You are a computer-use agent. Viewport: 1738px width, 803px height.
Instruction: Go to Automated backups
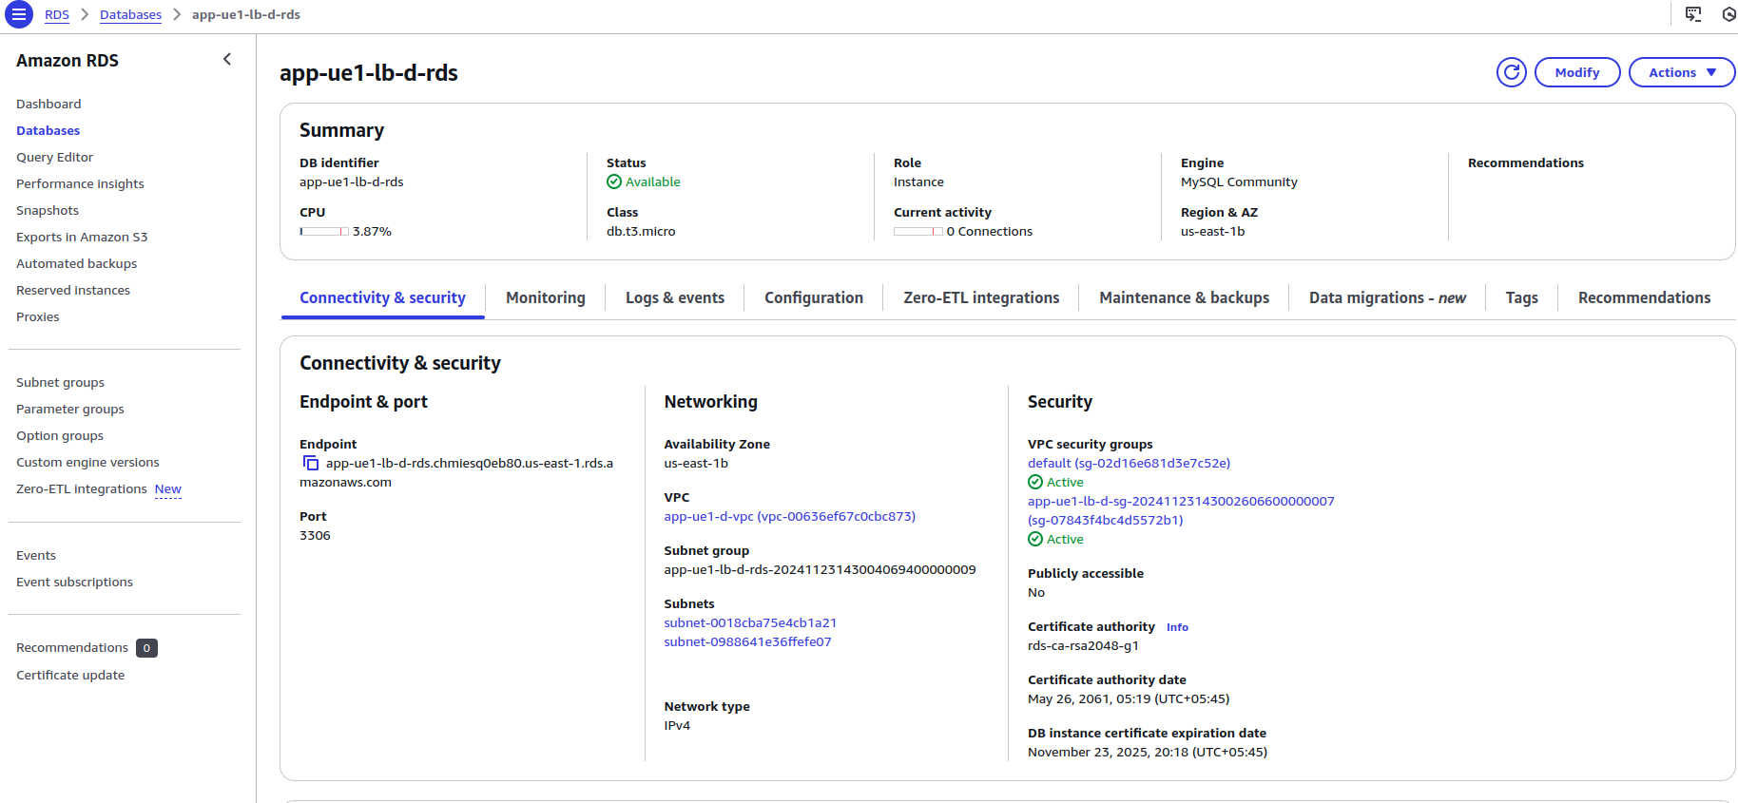click(76, 263)
